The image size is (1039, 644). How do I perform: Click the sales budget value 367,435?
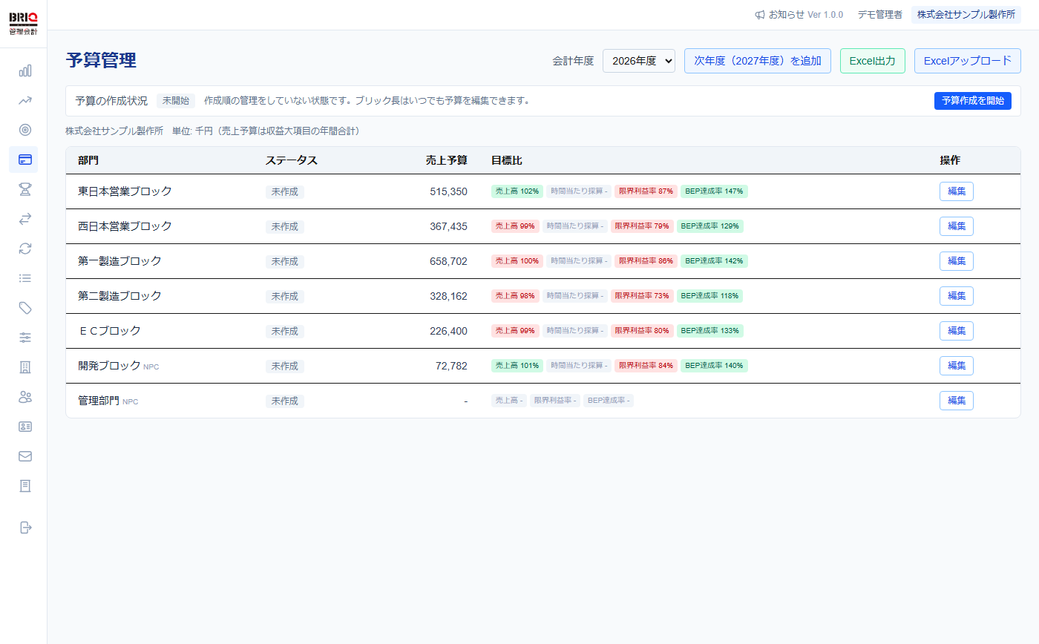448,226
